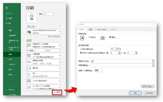Choose 上書き保存 in the sidebar
This screenshot has width=163, height=102.
(x=12, y=35)
